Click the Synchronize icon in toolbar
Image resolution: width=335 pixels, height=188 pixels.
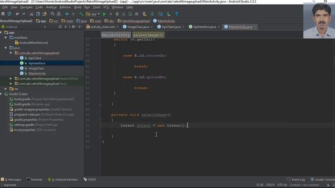[x=9, y=14]
